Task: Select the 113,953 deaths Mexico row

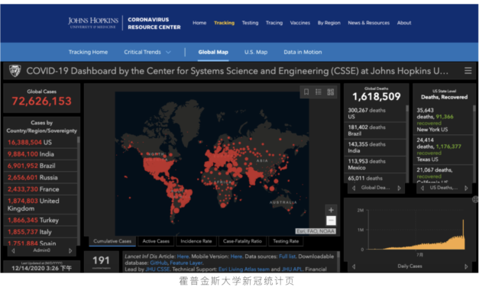Action: 376,164
